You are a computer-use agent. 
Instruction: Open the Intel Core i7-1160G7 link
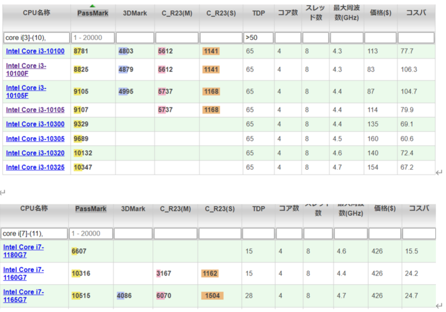(x=24, y=274)
